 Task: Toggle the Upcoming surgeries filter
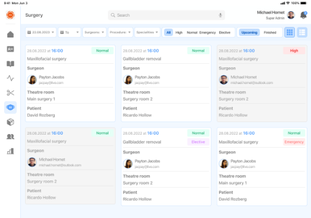tap(249, 32)
